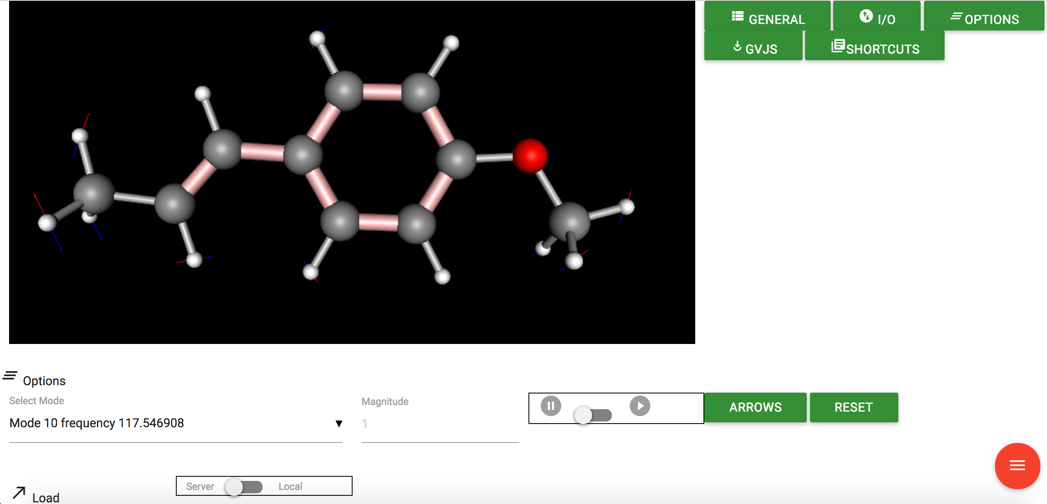This screenshot has height=504, width=1047.
Task: Click the pause animation icon
Action: [551, 406]
